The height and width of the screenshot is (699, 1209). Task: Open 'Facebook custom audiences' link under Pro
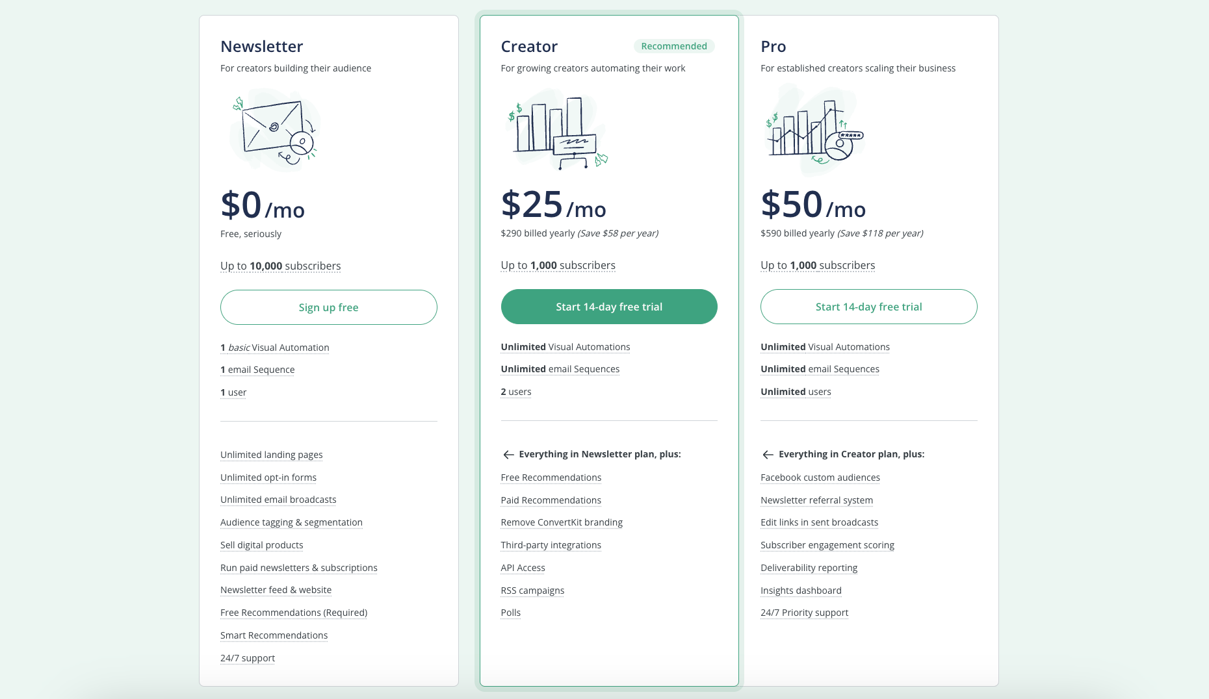click(820, 477)
